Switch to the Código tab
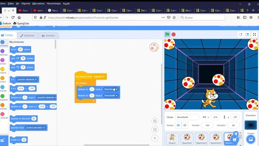Image resolution: width=259 pixels, height=146 pixels. 8,35
